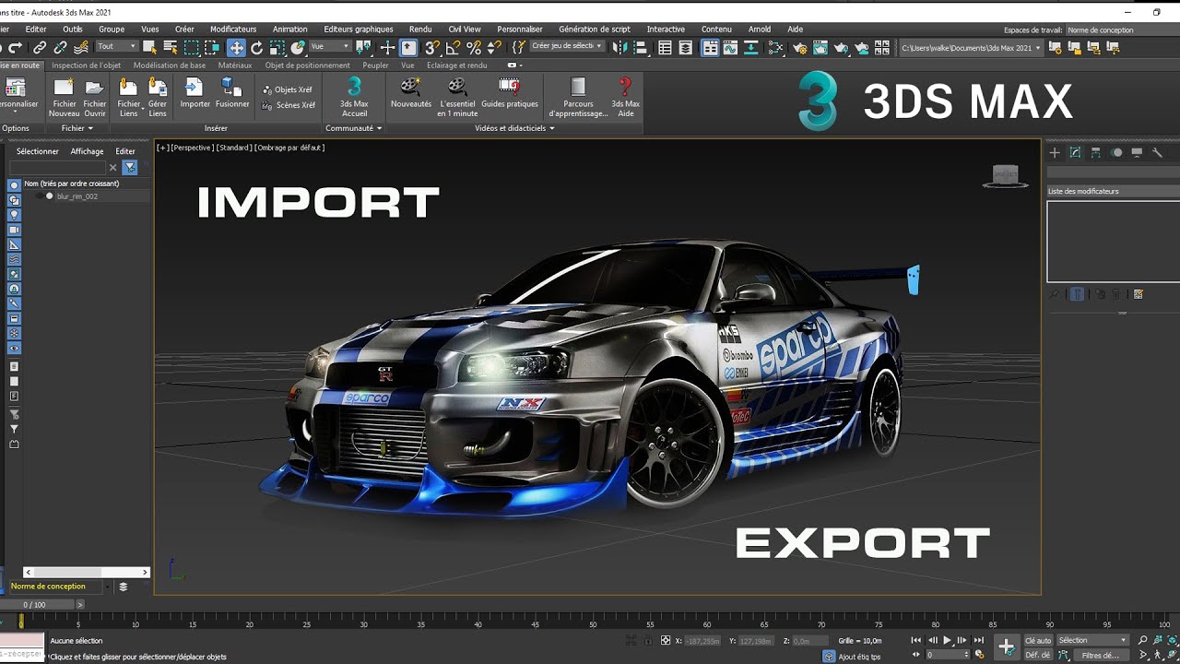Open the Rendu menu
The image size is (1180, 664).
click(419, 30)
